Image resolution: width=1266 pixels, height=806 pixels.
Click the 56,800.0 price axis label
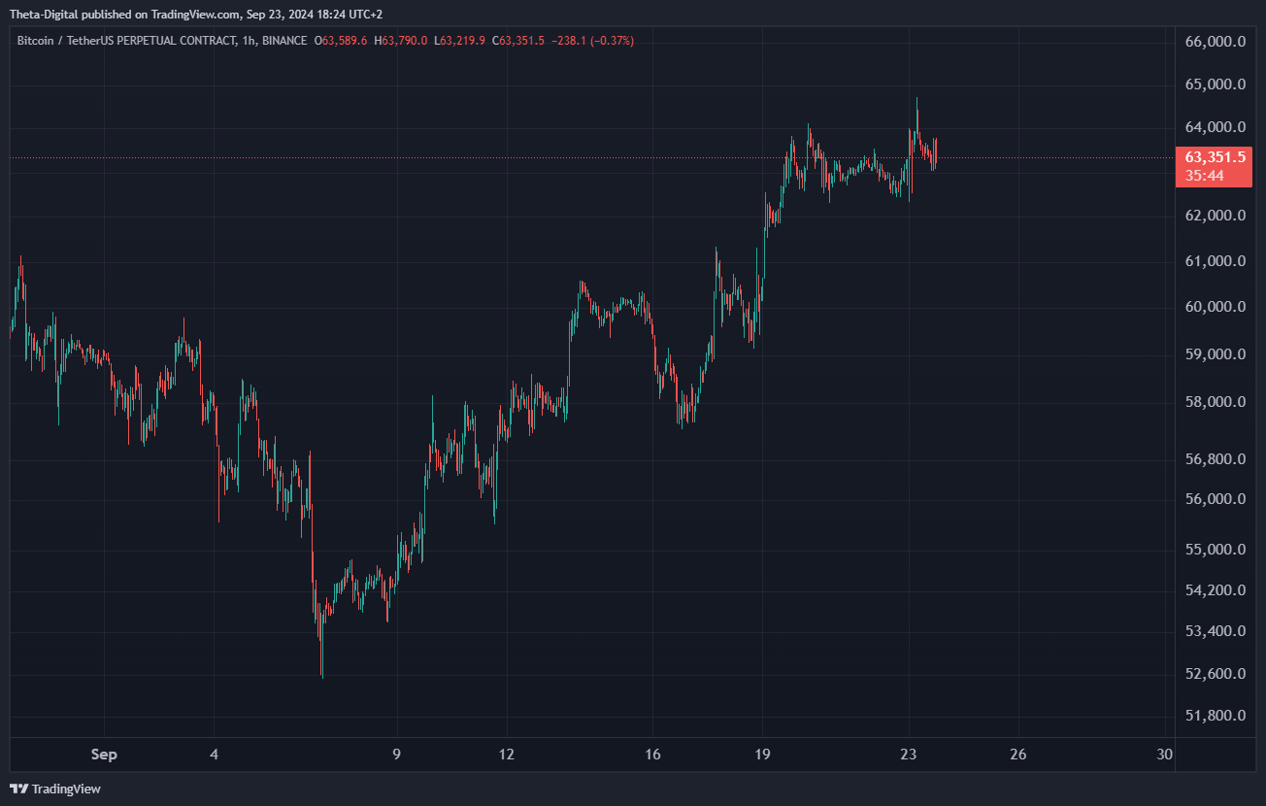point(1216,459)
